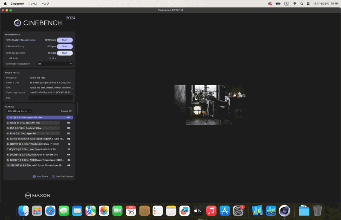This screenshot has height=220, width=341.
Task: Select ranking row Intel Xeon W-3265M
Action: tap(40, 155)
